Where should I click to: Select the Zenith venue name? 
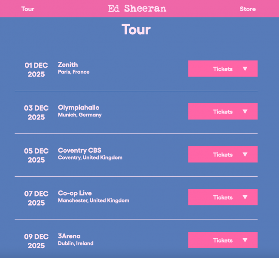point(68,65)
